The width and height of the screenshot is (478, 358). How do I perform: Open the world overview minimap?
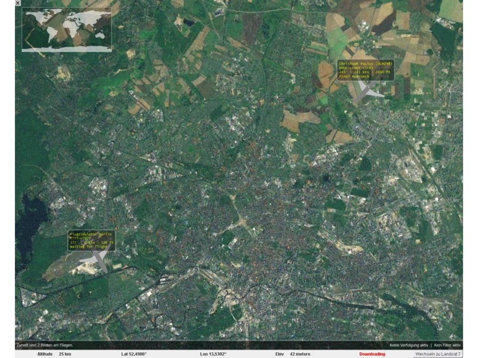point(67,29)
